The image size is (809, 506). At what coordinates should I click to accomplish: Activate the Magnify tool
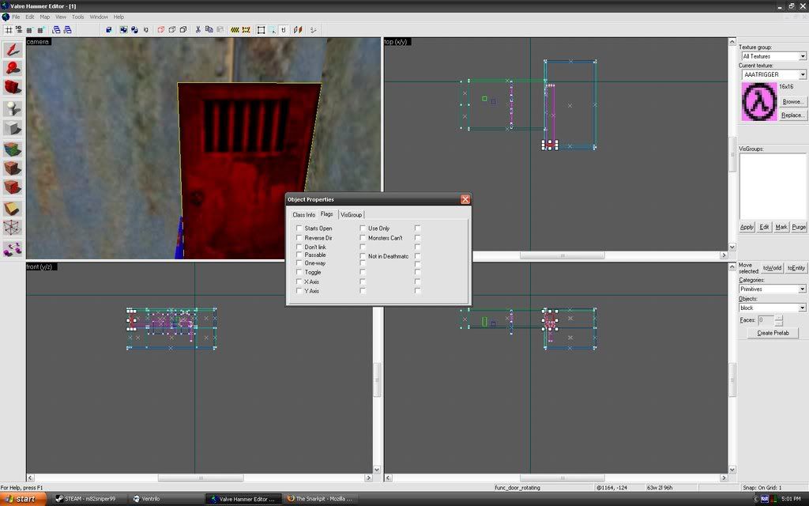pyautogui.click(x=13, y=68)
